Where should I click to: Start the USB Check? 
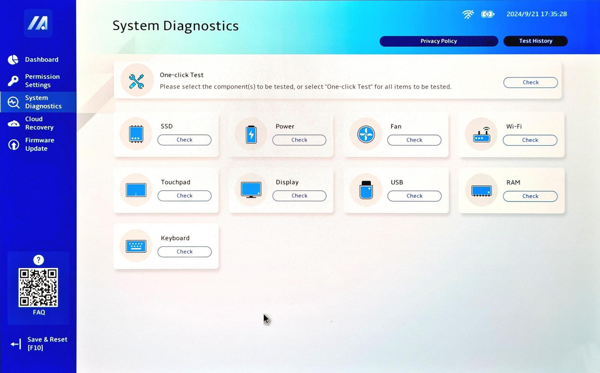click(414, 196)
